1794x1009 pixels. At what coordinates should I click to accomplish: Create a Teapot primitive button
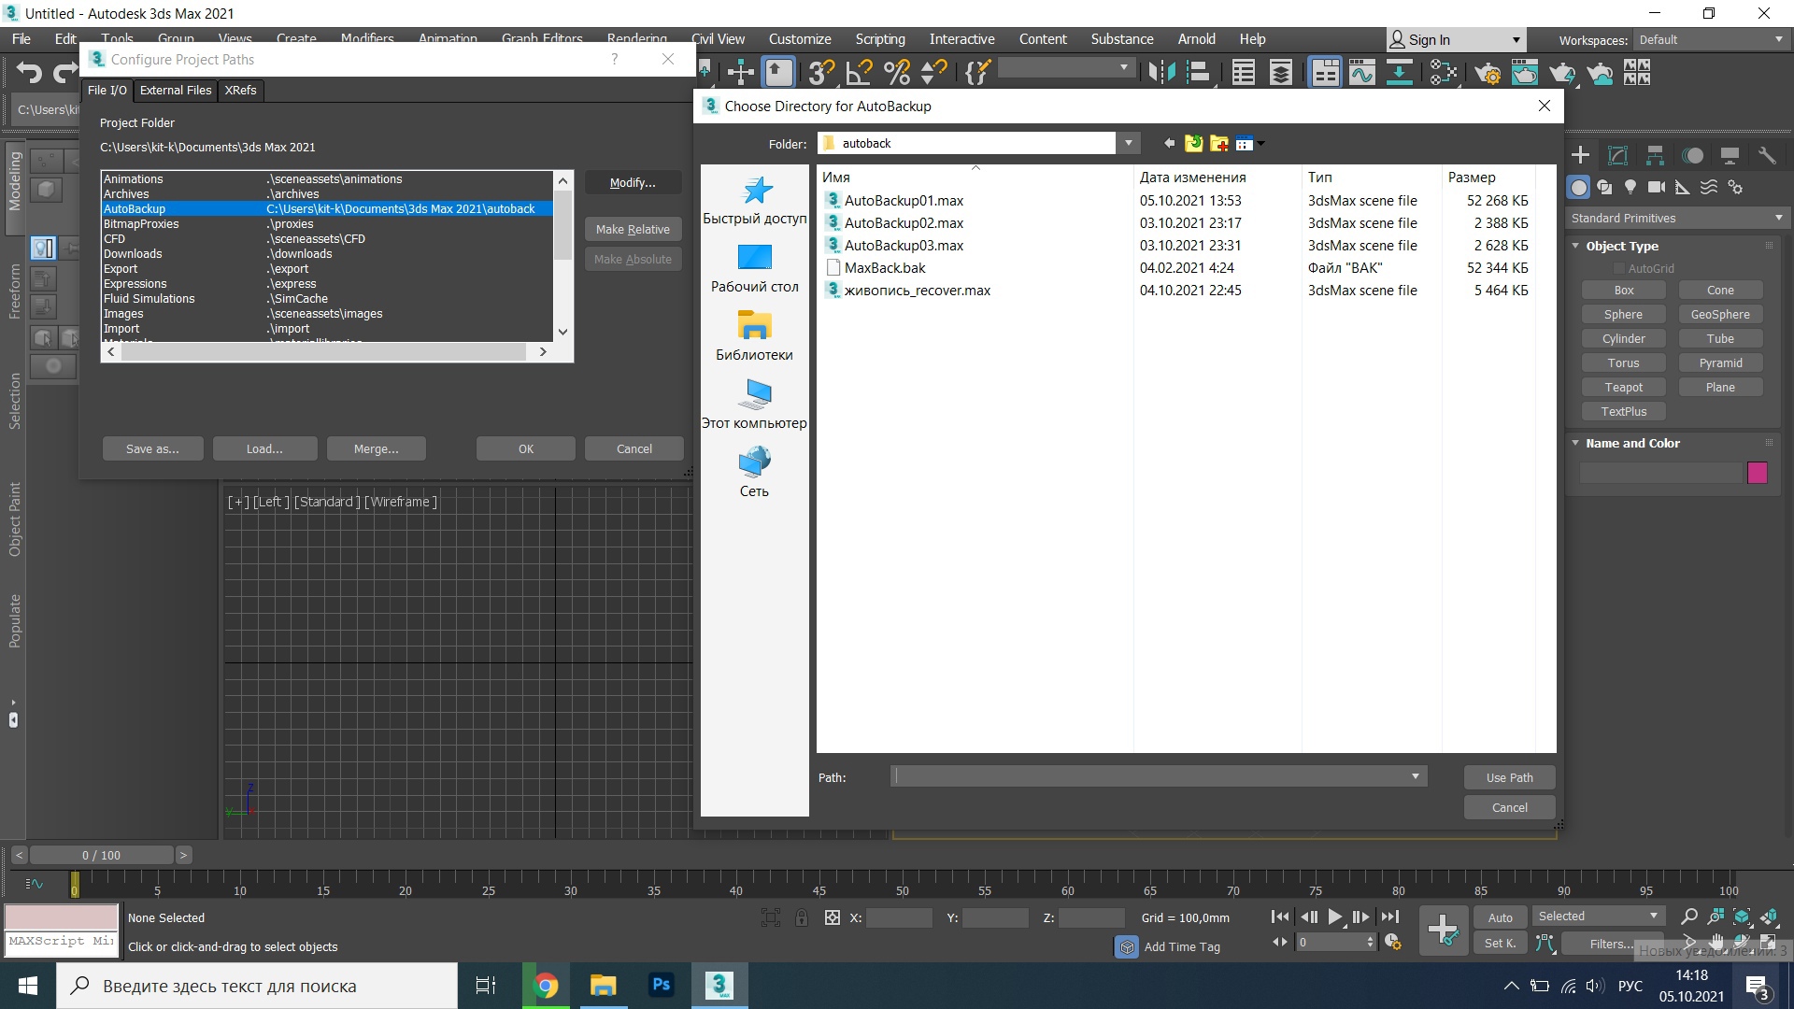coord(1624,387)
